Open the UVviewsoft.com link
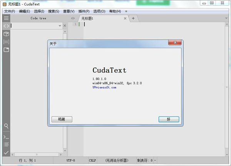Image resolution: width=231 pixels, height=166 pixels. (104, 87)
